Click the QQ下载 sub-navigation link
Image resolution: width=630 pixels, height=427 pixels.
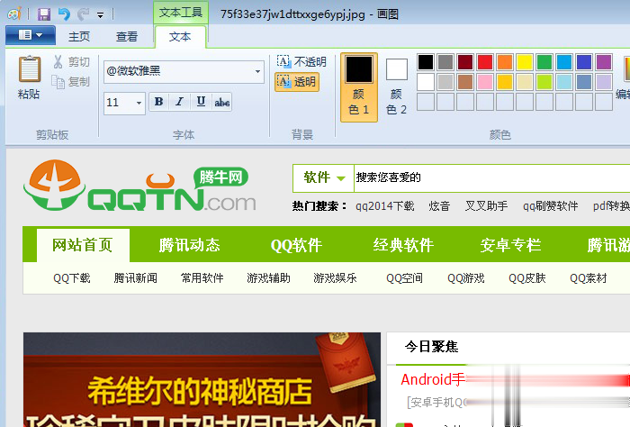point(71,278)
